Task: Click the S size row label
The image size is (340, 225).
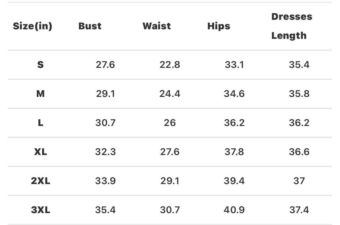Action: pos(40,65)
